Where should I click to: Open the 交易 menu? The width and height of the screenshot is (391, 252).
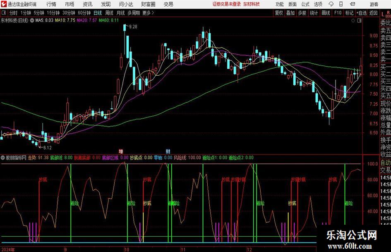click(168, 4)
